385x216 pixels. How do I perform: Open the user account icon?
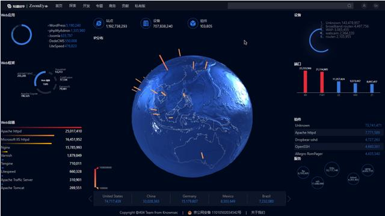(364, 6)
